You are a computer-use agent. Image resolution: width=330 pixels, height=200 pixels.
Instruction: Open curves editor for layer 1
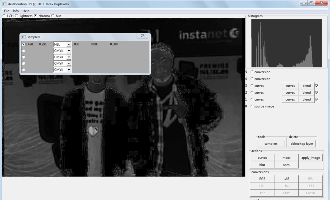click(x=290, y=99)
